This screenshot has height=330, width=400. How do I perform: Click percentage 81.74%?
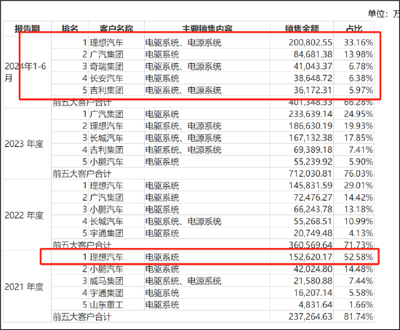coord(359,317)
